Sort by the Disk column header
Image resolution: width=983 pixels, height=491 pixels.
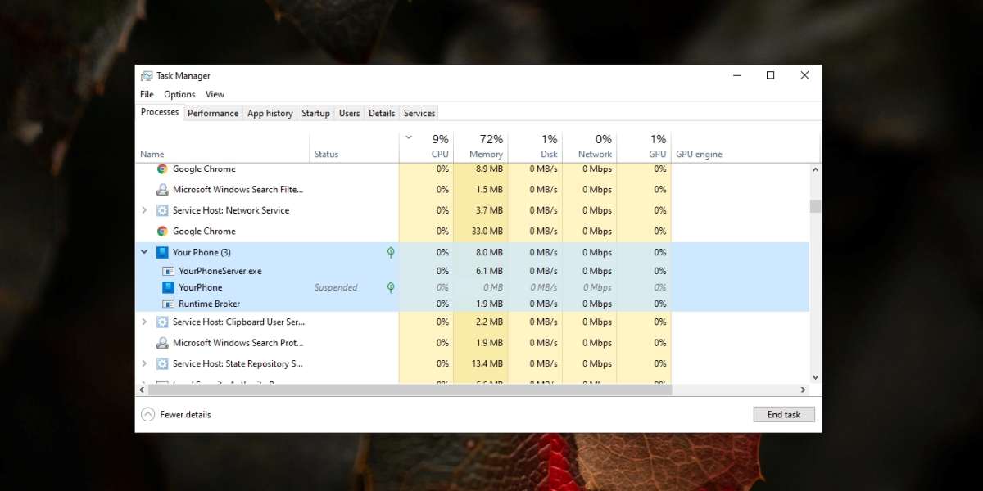[535, 146]
